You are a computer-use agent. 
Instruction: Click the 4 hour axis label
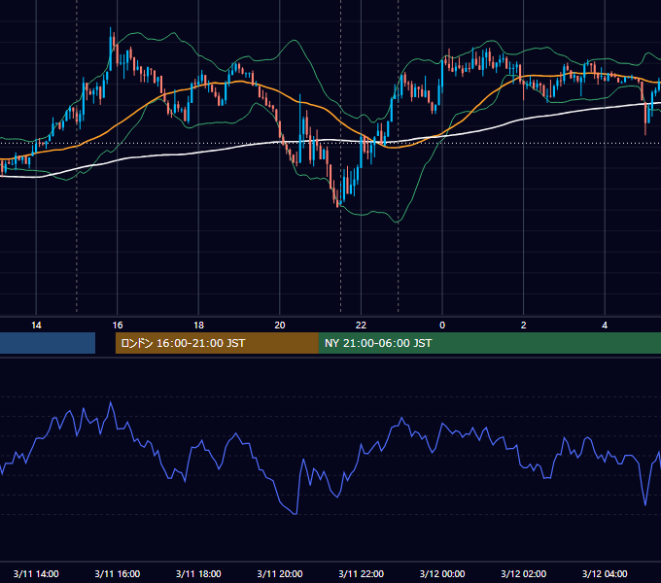[605, 326]
